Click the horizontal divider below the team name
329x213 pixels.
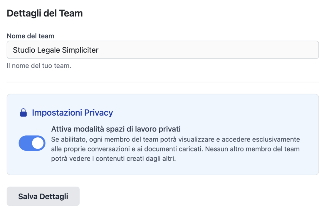coord(163,82)
